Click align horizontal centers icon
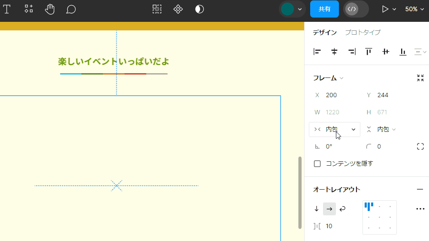Viewport: 429px width, 241px height. pos(334,52)
